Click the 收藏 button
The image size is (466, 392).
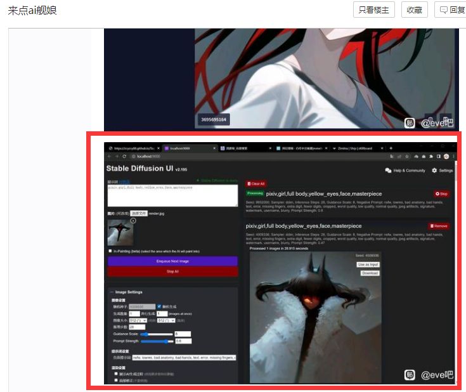point(414,10)
